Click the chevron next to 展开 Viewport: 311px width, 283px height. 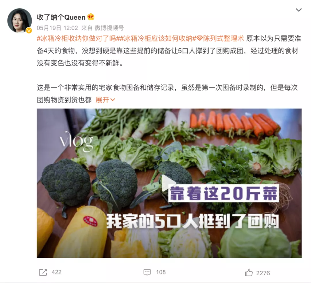[113, 100]
